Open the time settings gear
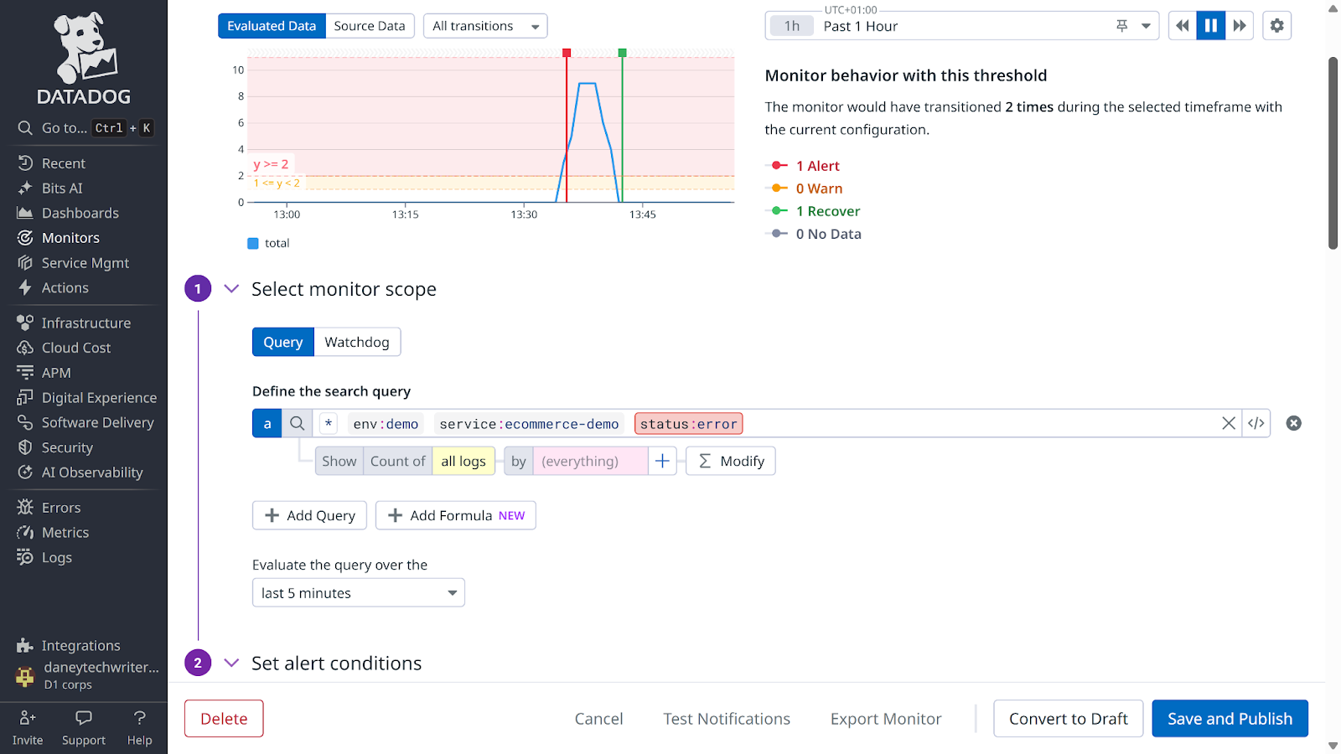This screenshot has width=1341, height=754. [x=1276, y=25]
